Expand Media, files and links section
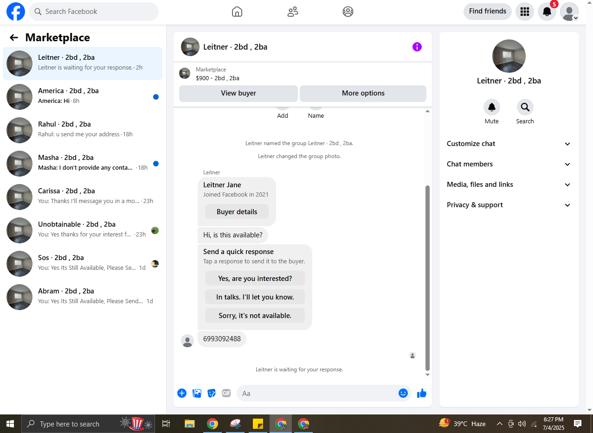593x433 pixels. point(509,185)
